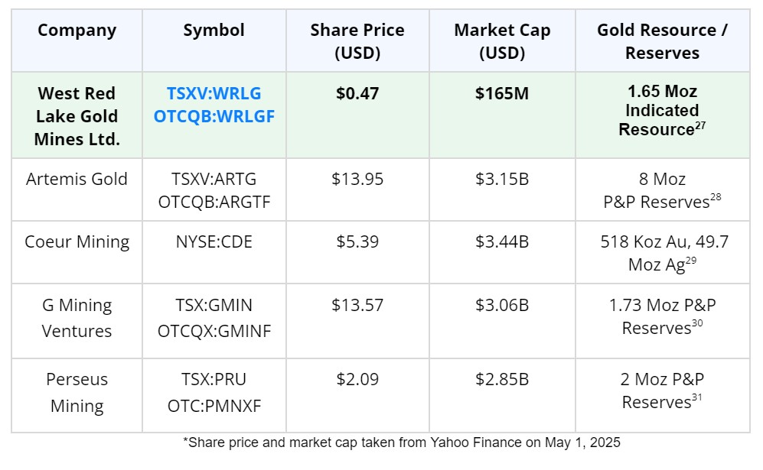Screen dimensions: 763x470
Task: Click footnote 29 after Moz Ag
Action: point(690,261)
